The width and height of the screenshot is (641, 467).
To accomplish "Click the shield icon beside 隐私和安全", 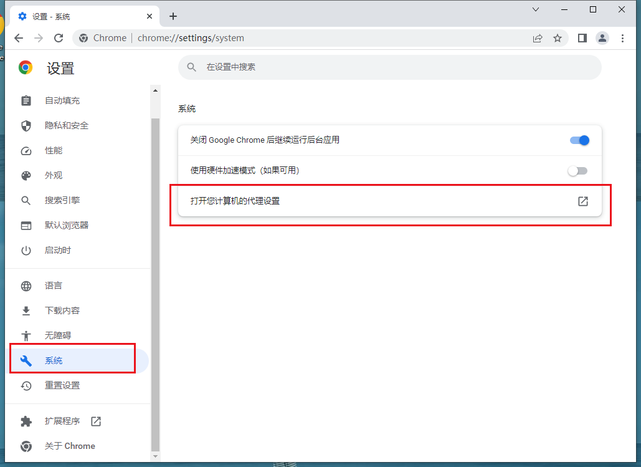I will (x=26, y=126).
